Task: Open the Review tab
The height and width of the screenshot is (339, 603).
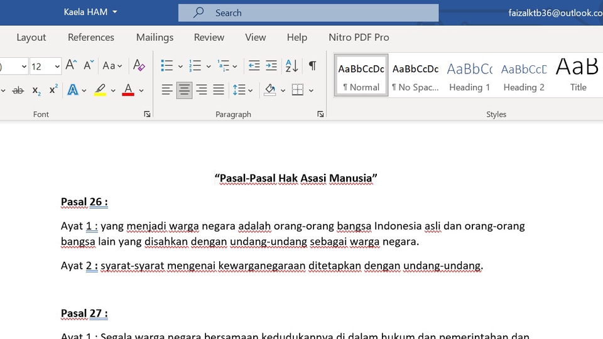Action: 209,37
